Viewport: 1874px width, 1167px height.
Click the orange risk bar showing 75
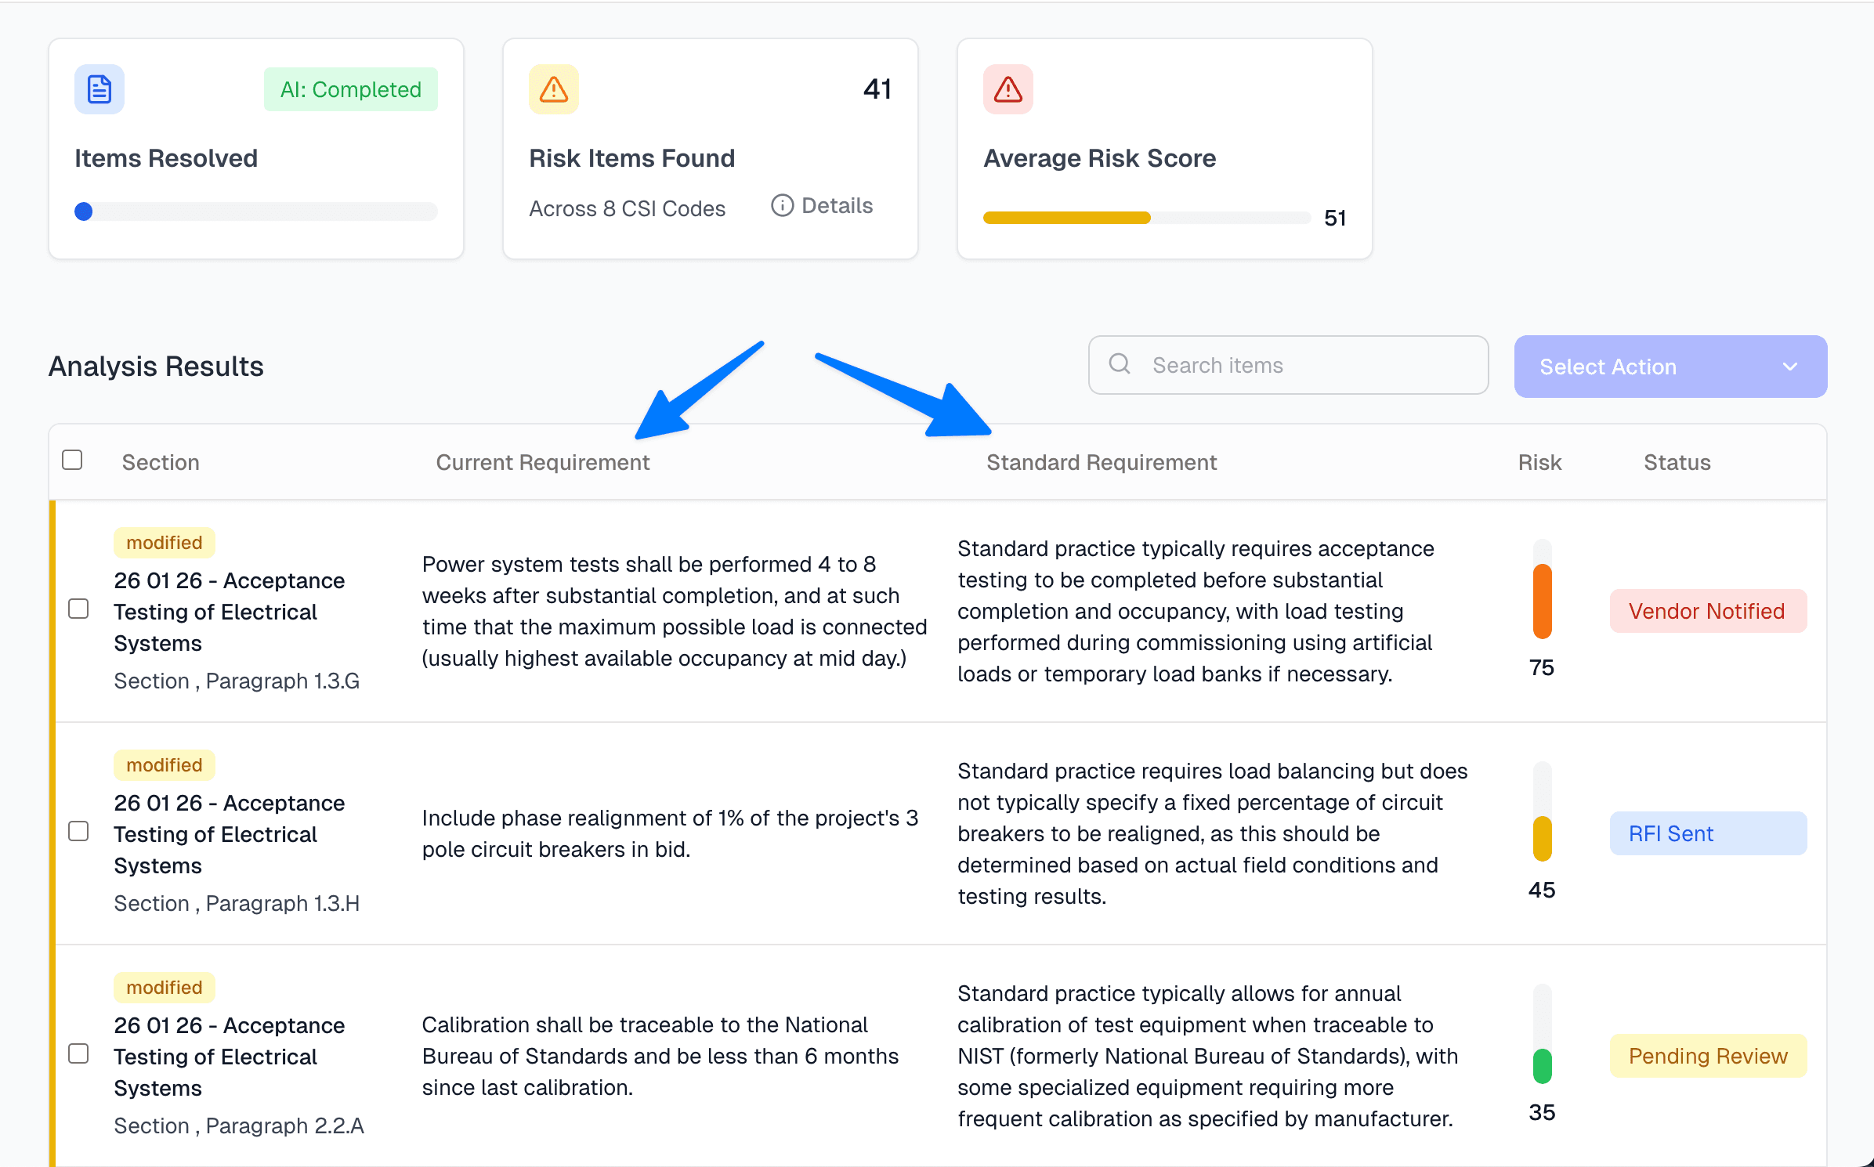(x=1542, y=600)
